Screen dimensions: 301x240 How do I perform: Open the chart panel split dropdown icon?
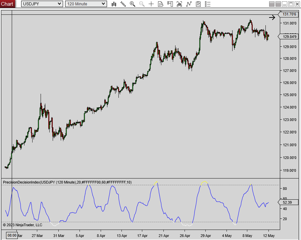pyautogui.click(x=170, y=4)
